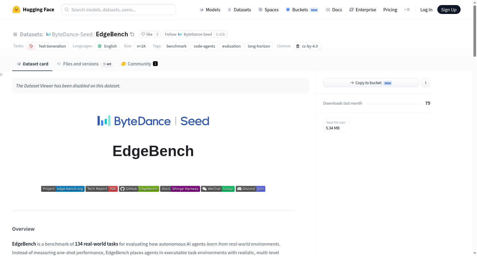The image size is (477, 256).
Task: Copy dataset name with the copy icon
Action: 132,34
